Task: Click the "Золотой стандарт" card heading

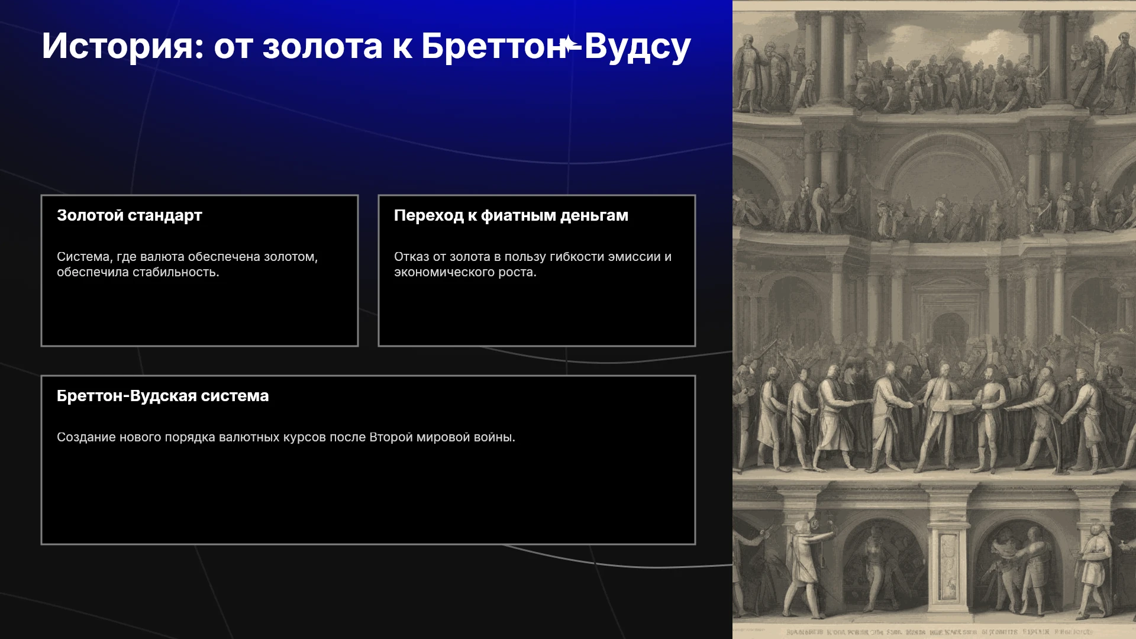Action: pos(130,215)
